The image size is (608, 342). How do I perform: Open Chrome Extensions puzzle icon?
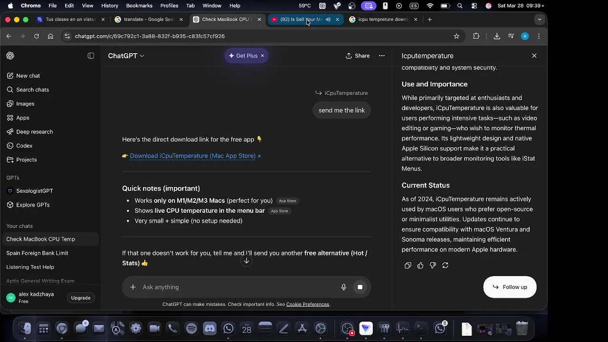[476, 36]
